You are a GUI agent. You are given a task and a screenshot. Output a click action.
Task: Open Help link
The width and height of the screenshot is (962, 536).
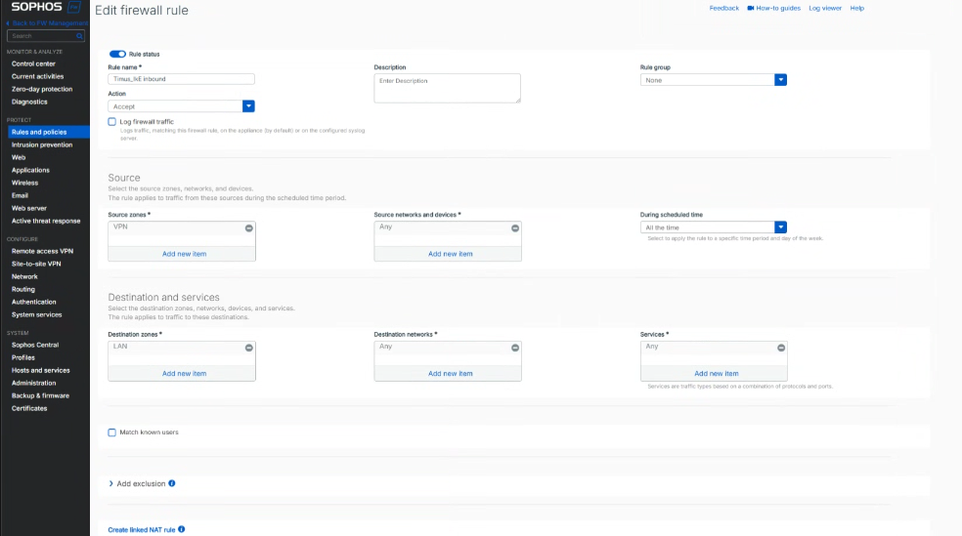(x=857, y=8)
